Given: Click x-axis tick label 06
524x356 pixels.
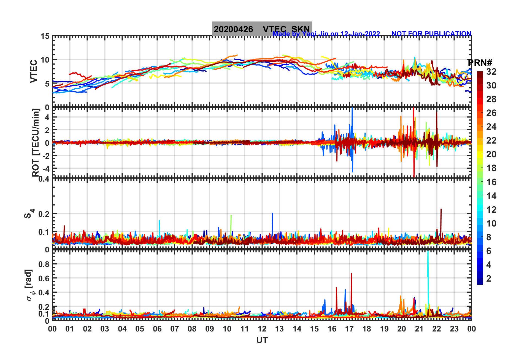Looking at the screenshot, I should pyautogui.click(x=157, y=329).
